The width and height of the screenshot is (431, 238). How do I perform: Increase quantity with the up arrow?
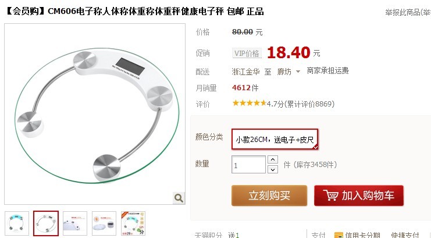(x=273, y=159)
